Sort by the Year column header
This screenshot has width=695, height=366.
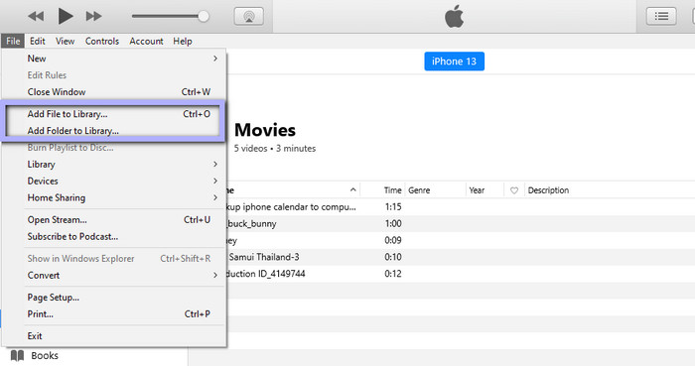[x=477, y=190]
